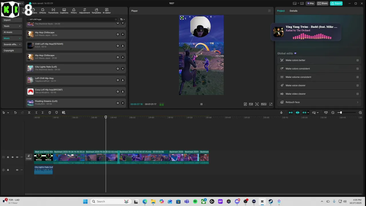
Task: Switch to the Details tab
Action: click(x=293, y=11)
